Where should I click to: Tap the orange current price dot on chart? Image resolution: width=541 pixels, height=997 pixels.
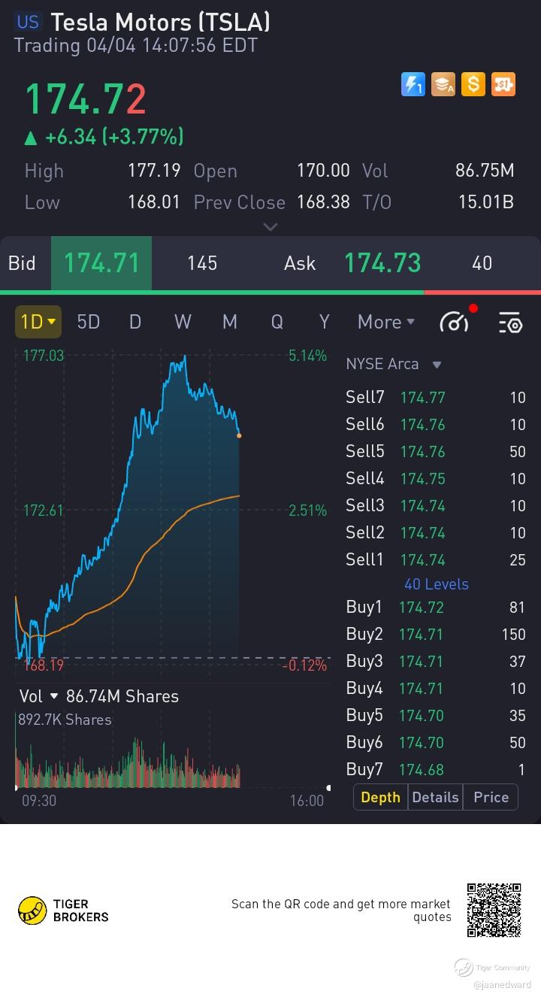pyautogui.click(x=239, y=435)
